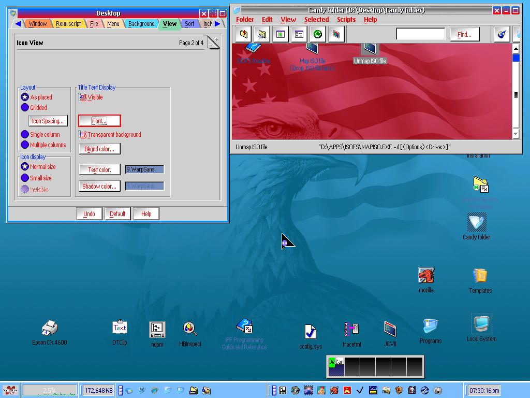
Task: Open the mozilla desktop icon
Action: [426, 276]
